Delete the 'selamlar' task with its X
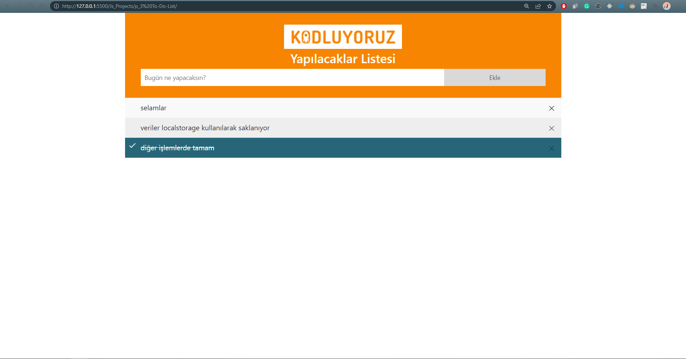 (551, 108)
